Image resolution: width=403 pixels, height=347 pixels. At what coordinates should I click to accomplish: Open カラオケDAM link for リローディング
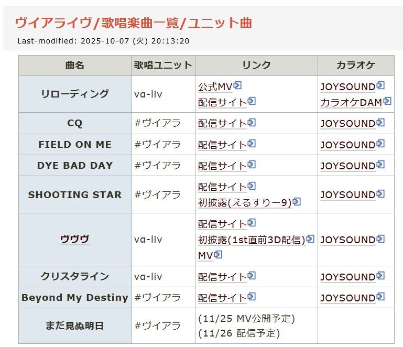coord(351,102)
